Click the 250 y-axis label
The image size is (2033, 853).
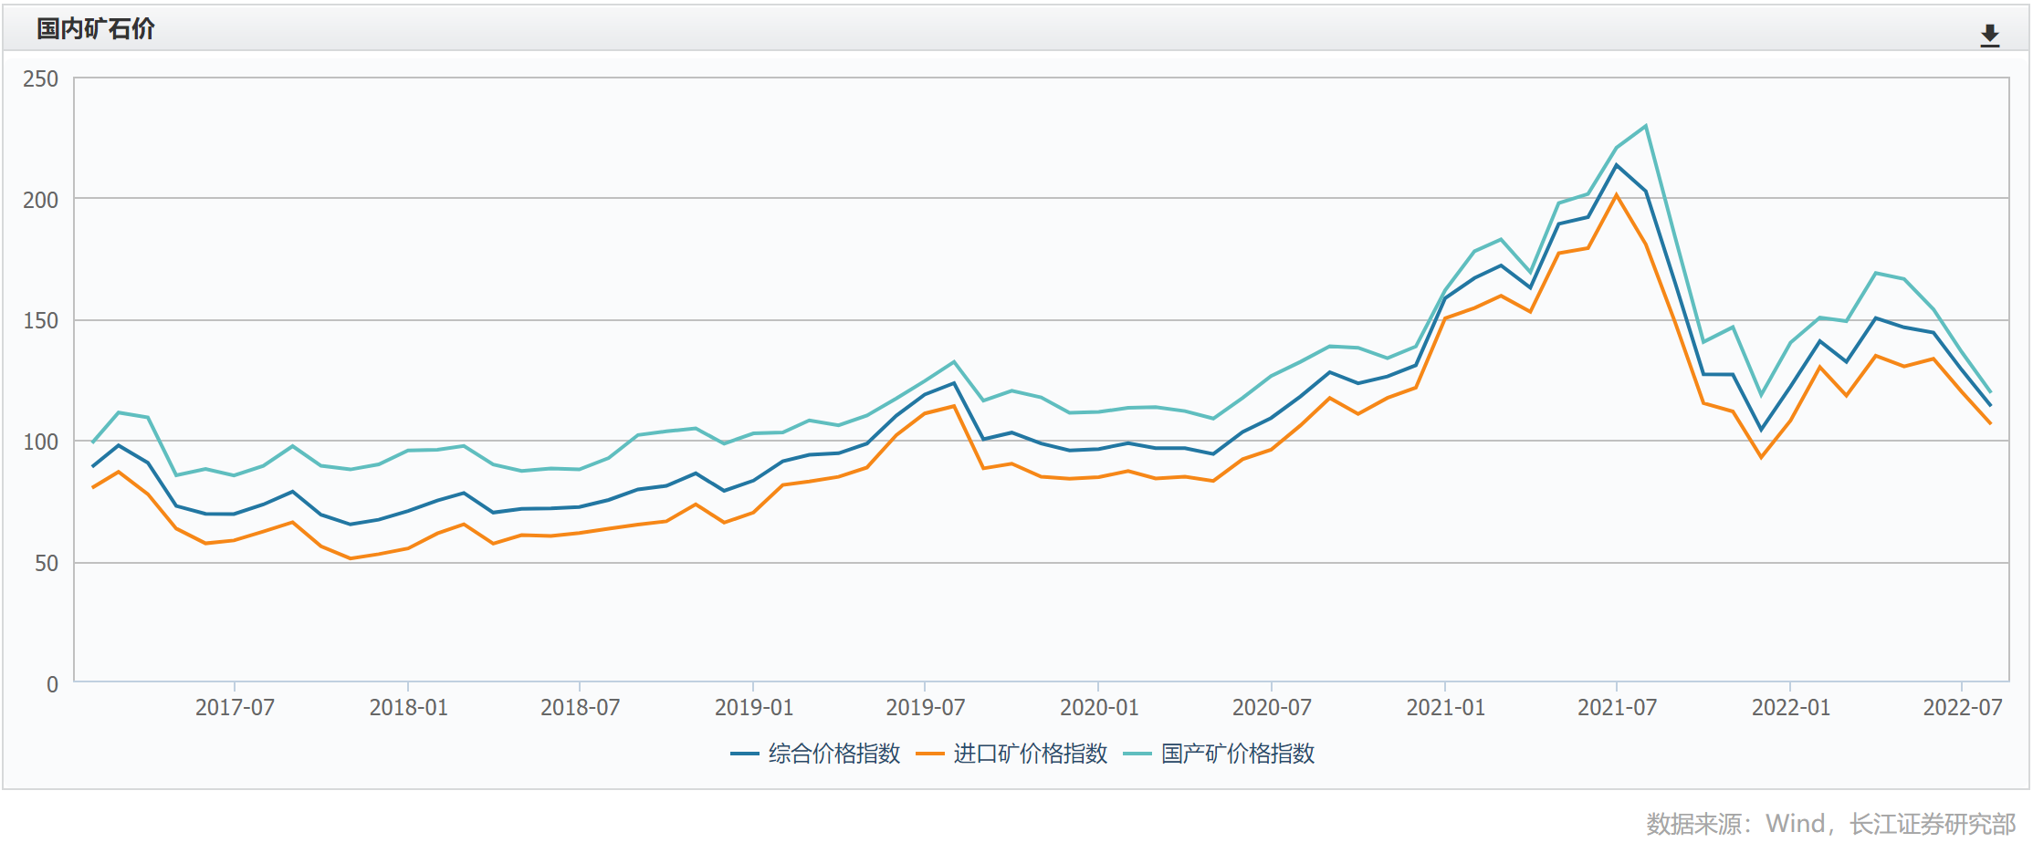point(40,79)
